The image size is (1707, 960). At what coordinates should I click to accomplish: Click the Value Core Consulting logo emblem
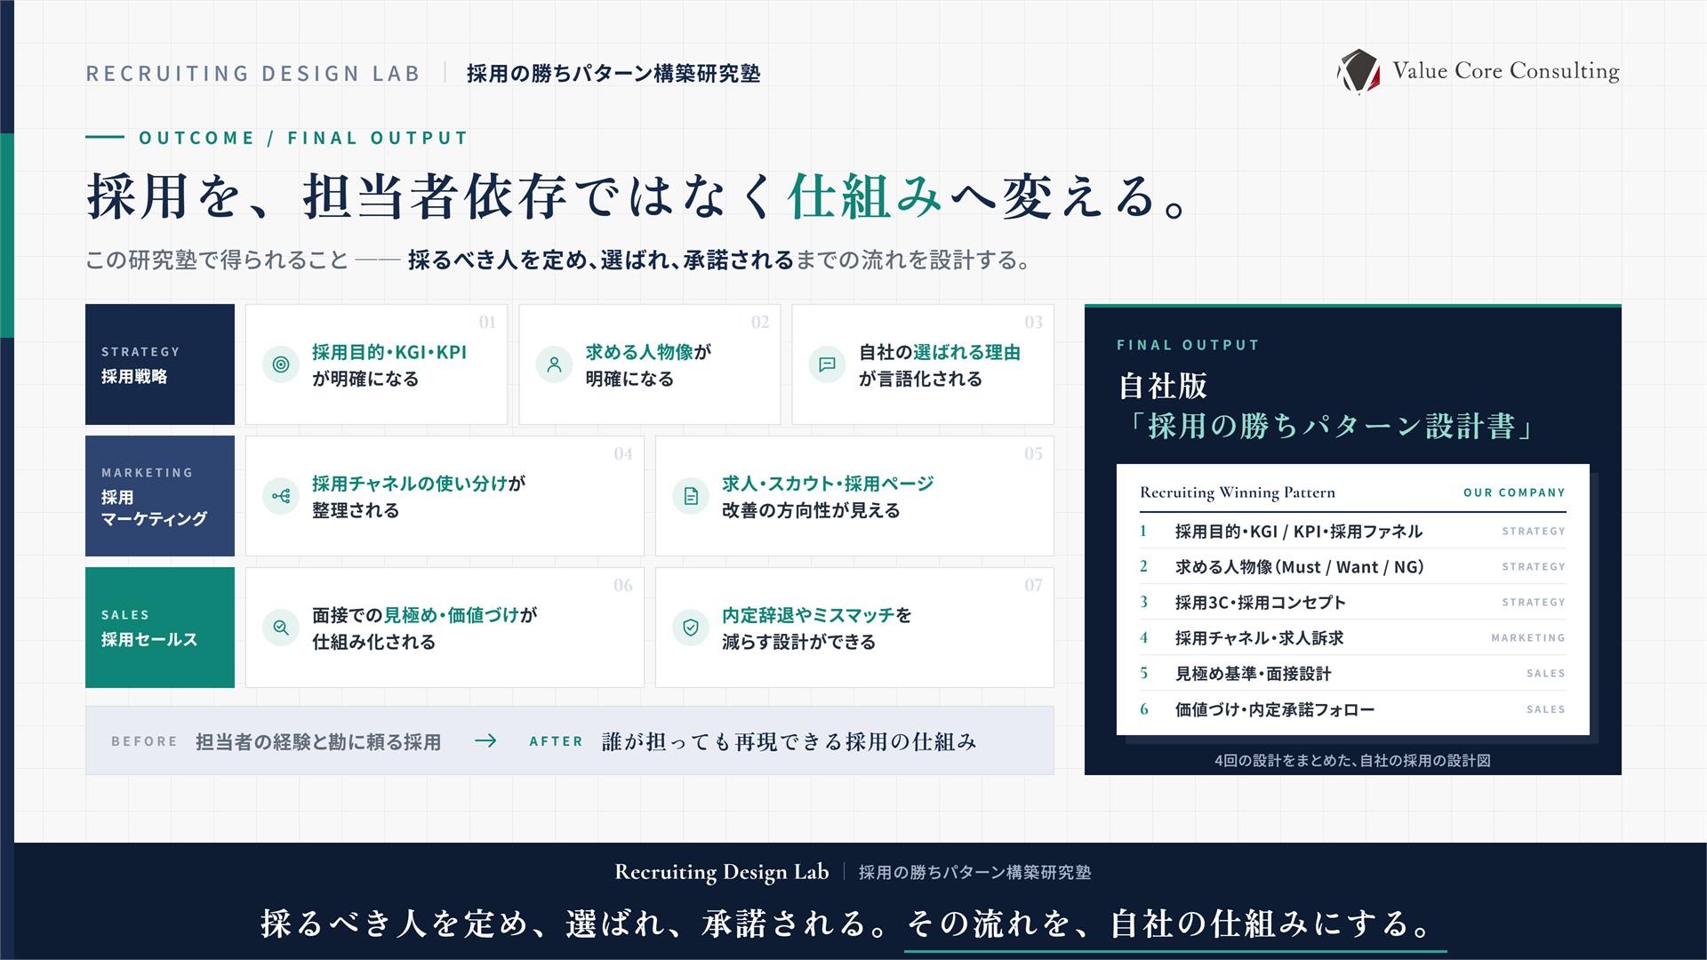(x=1359, y=71)
